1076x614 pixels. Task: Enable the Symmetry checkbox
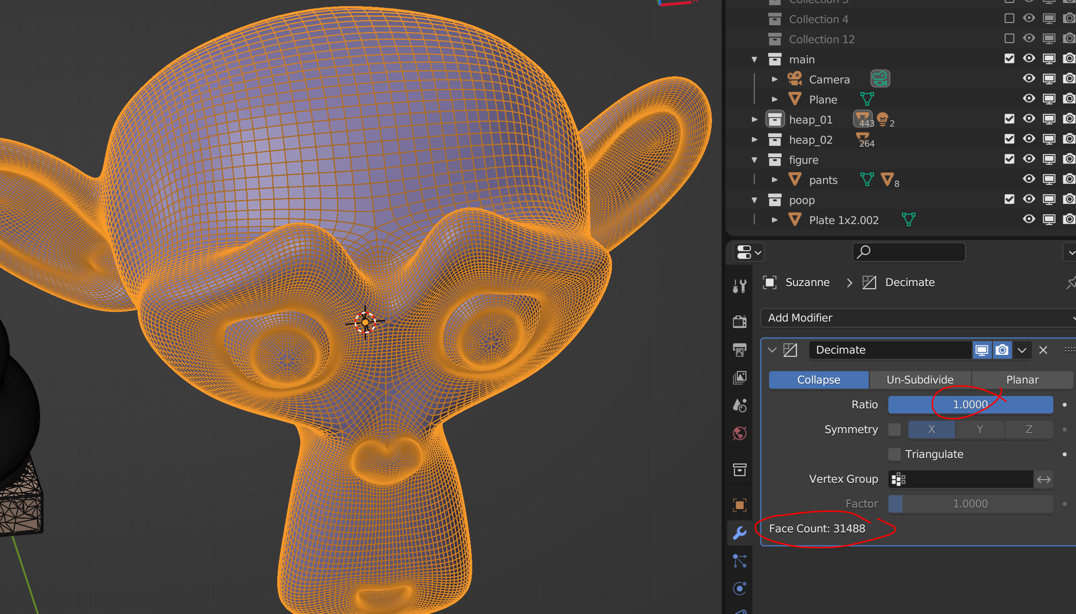tap(894, 429)
